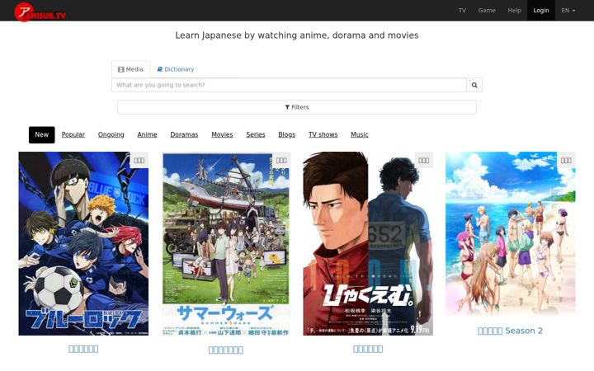
Task: Open the title link under Blue Lock poster
Action: [83, 349]
